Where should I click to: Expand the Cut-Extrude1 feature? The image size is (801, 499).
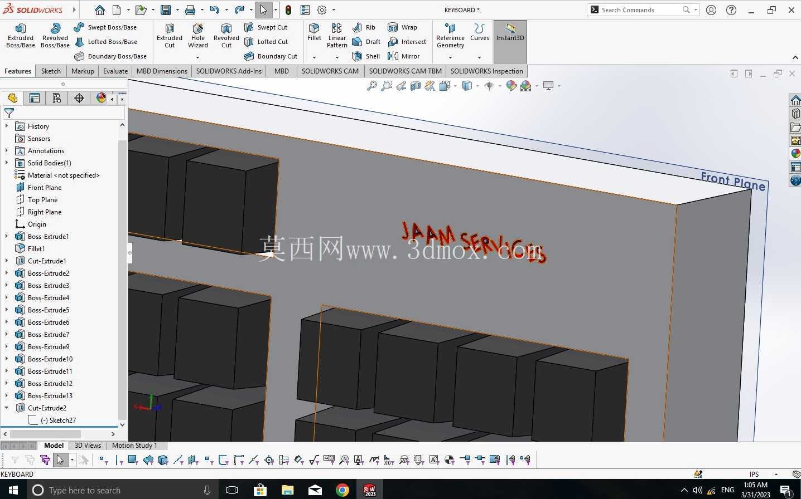click(7, 261)
